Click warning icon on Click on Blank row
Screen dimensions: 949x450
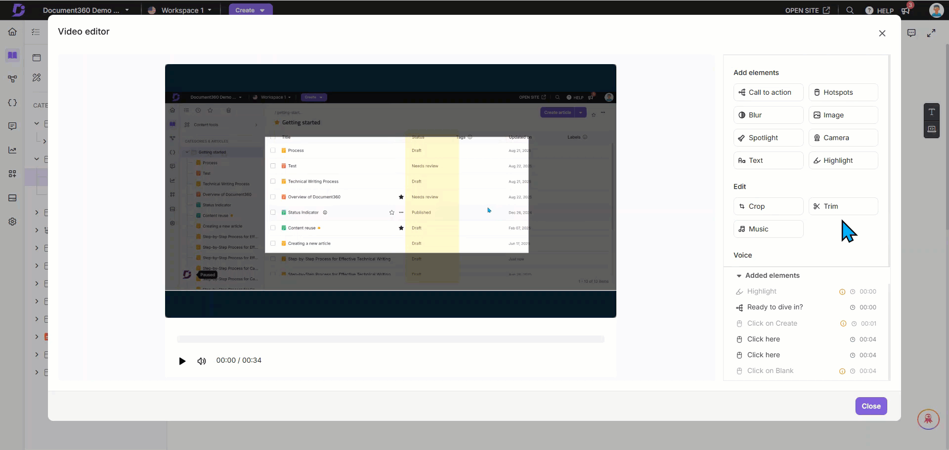click(842, 371)
